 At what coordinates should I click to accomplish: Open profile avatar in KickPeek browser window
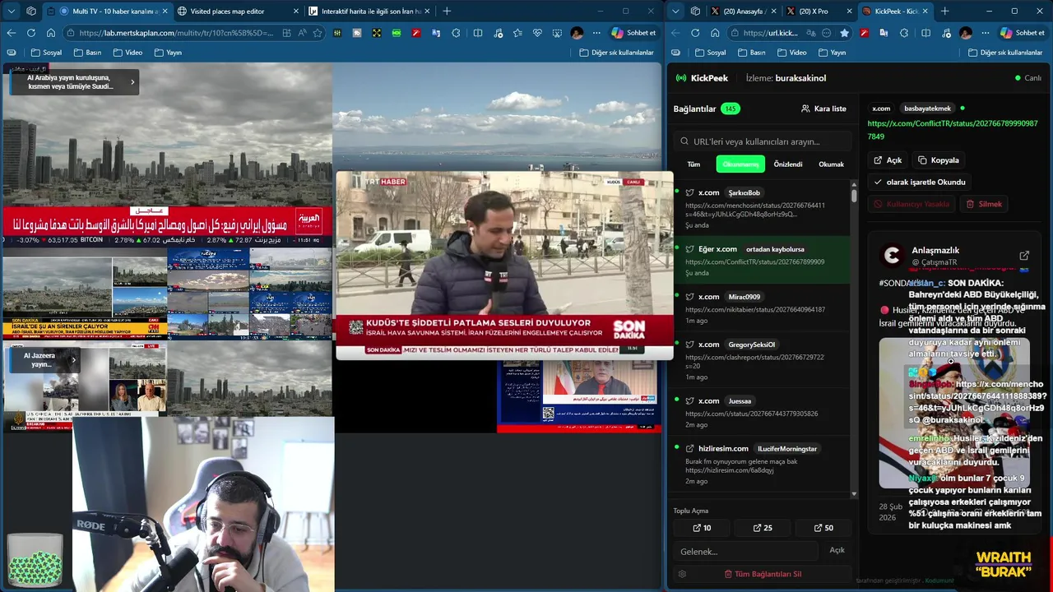coord(966,33)
